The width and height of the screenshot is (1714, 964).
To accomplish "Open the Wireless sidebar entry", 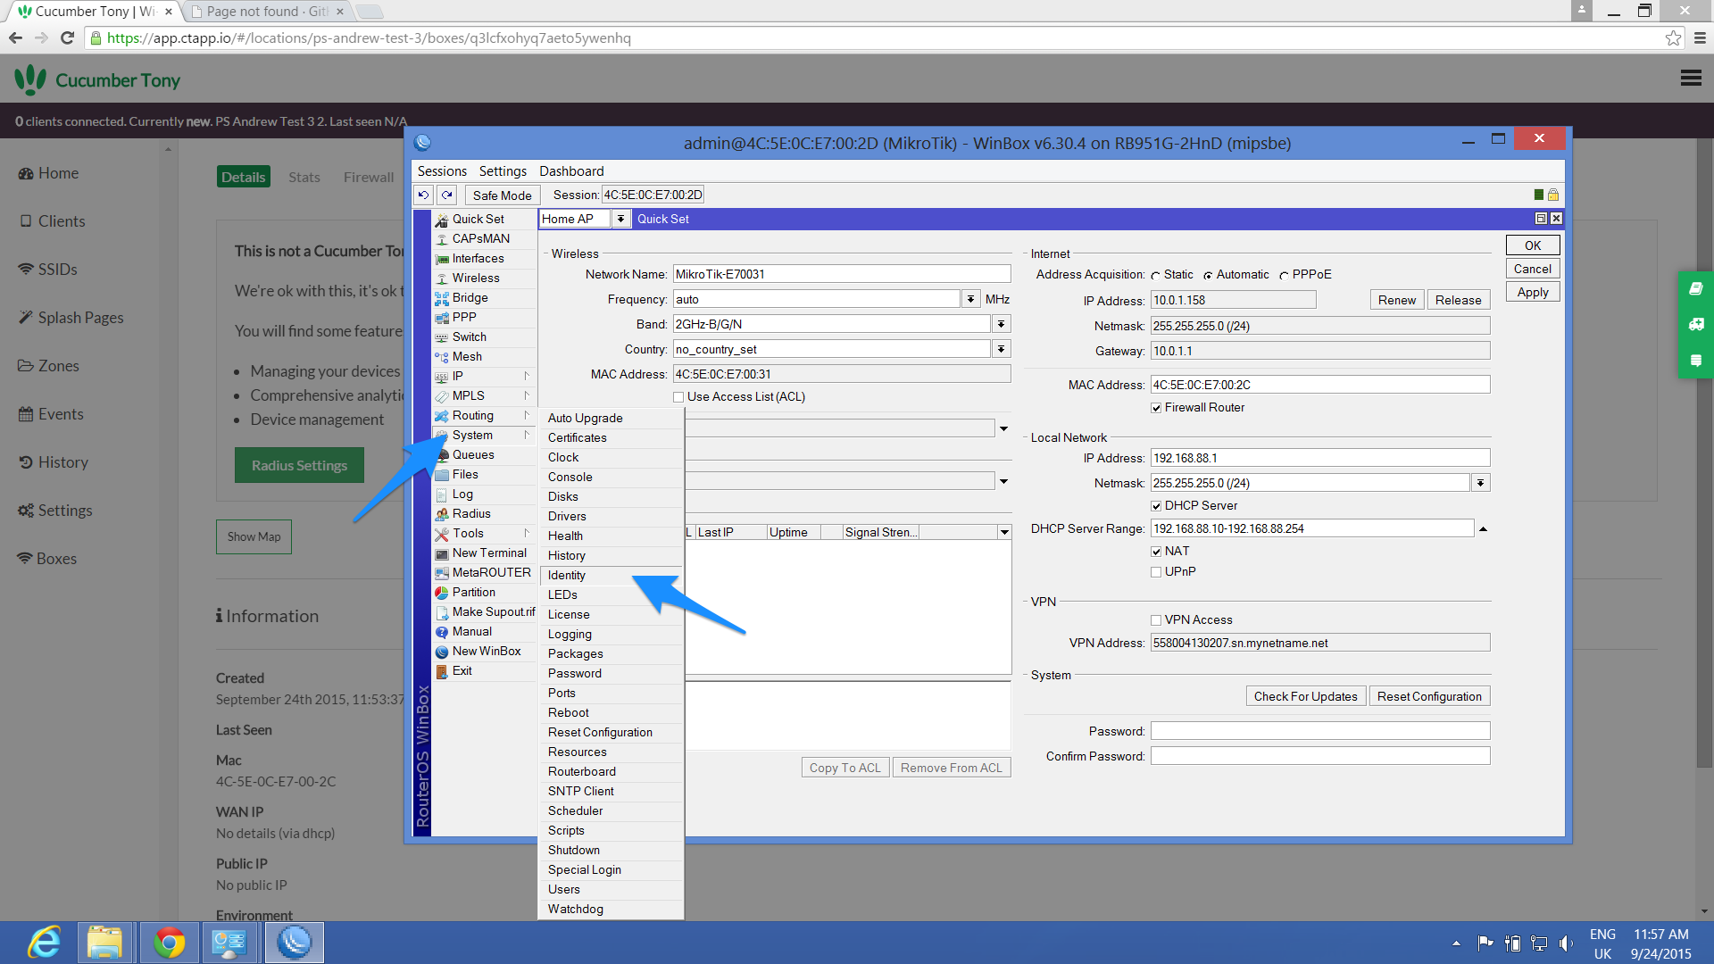I will pyautogui.click(x=476, y=278).
